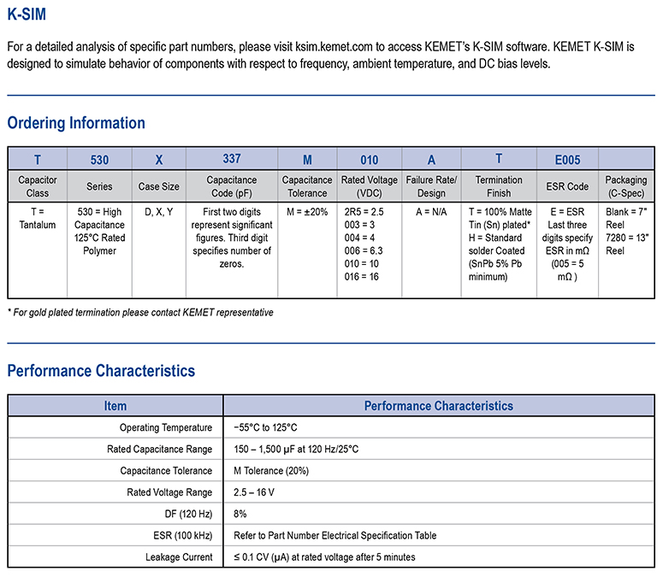The image size is (663, 577).
Task: Click the 'ESR Code' column label
Action: (567, 186)
